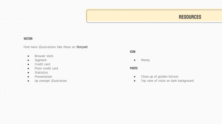Click Top view of coins photo link
The width and height of the screenshot is (222, 124).
pos(167,81)
